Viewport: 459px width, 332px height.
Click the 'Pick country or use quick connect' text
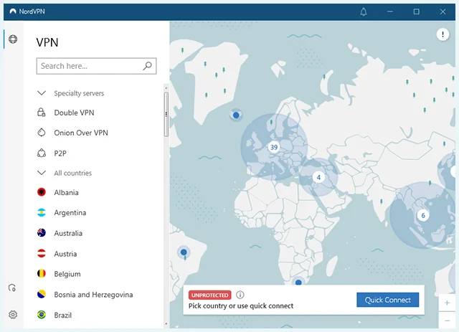(241, 306)
